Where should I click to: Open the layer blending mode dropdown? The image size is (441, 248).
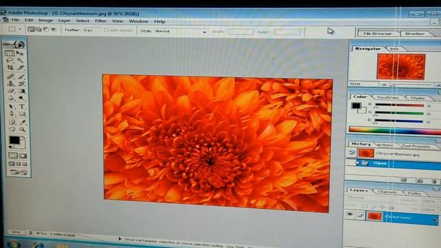(x=392, y=199)
